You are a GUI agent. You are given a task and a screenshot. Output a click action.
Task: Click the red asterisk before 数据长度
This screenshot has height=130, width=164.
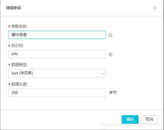tap(9, 84)
